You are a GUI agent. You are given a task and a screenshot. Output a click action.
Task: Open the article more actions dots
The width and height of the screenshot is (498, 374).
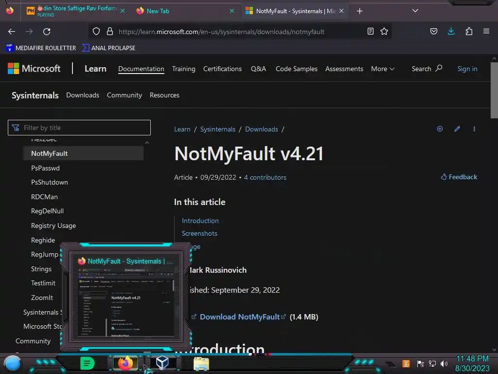pyautogui.click(x=474, y=129)
